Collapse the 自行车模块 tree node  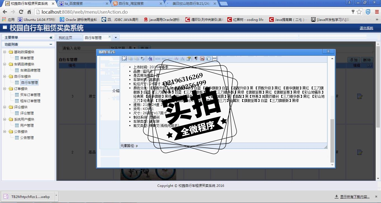tap(5, 77)
